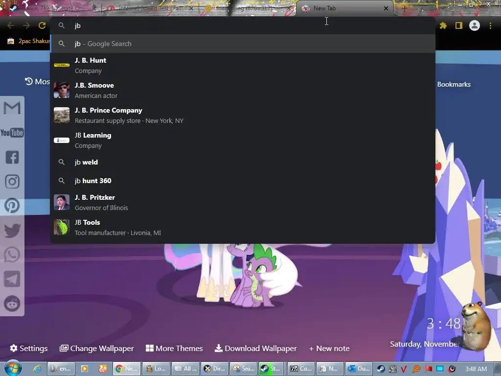Open the Most visited link
The width and height of the screenshot is (501, 376).
[38, 82]
